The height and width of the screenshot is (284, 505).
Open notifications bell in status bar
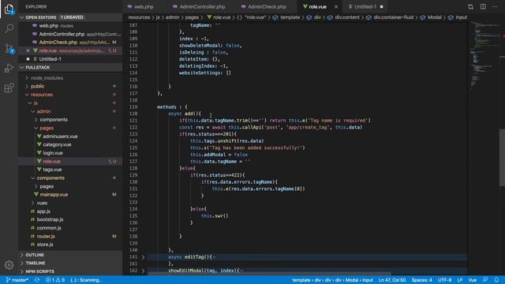496,280
